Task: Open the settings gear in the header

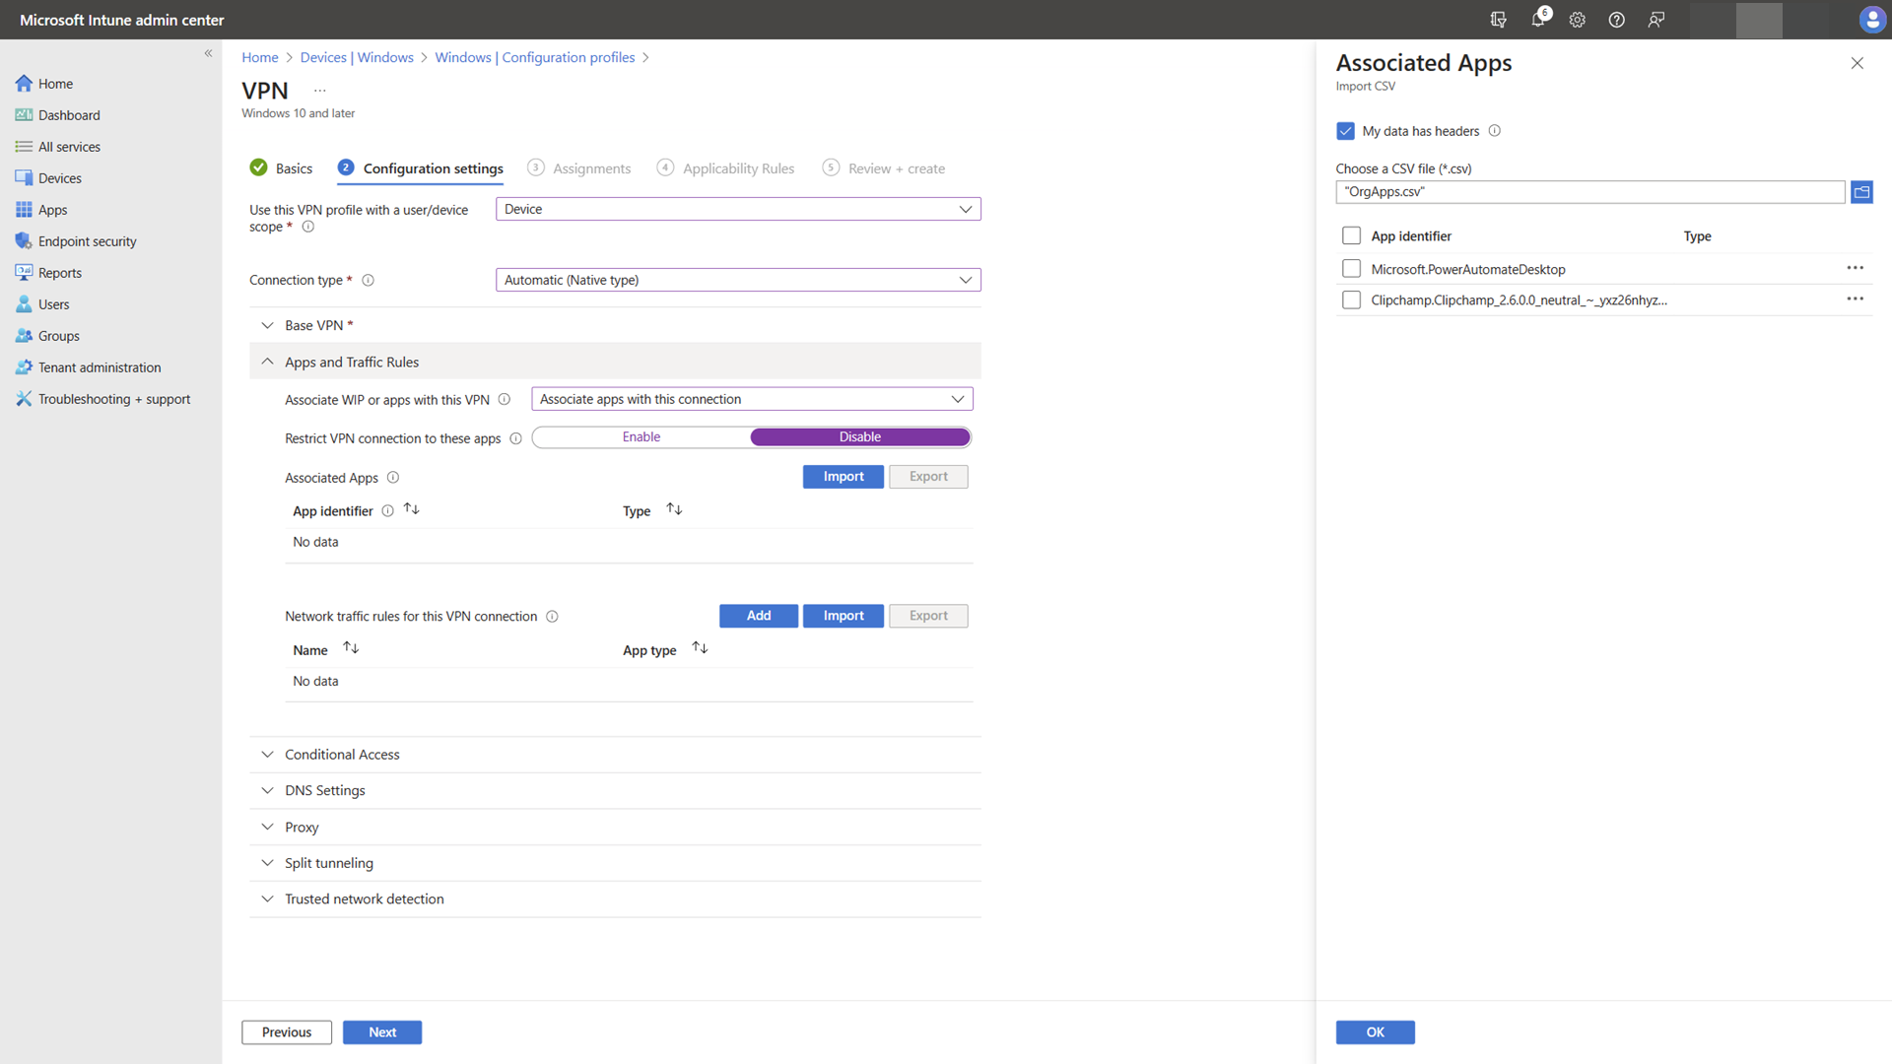Action: coord(1577,20)
